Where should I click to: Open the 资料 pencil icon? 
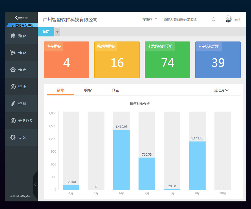click(x=13, y=103)
